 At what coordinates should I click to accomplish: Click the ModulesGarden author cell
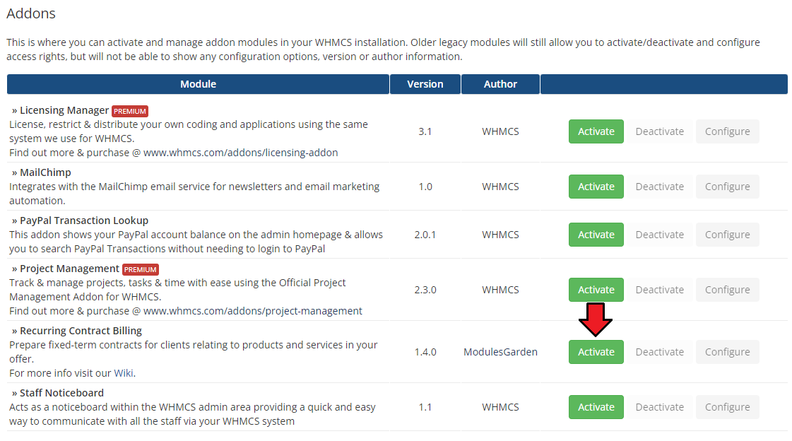tap(500, 351)
